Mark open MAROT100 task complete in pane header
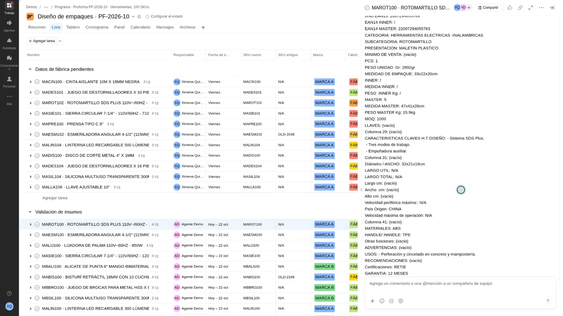This screenshot has width=563, height=316. (x=367, y=8)
